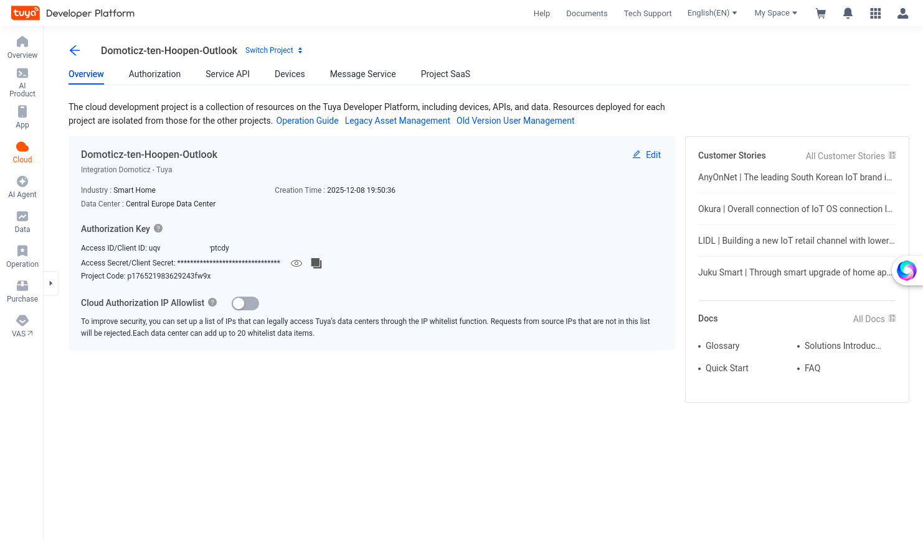Switch to the Service API tab
Screen dimensions: 923x541
point(227,74)
